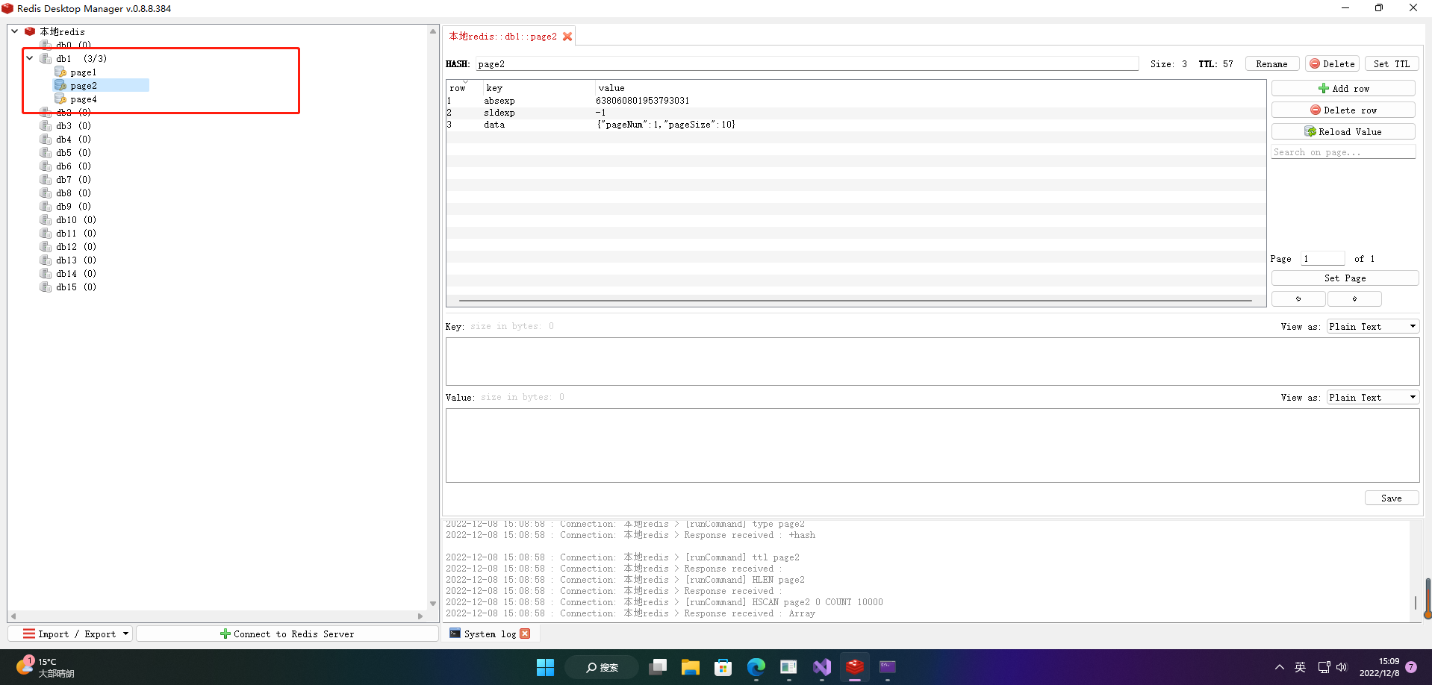The height and width of the screenshot is (685, 1432).
Task: Open the Key 'View as' Plain Text dropdown
Action: [1372, 327]
